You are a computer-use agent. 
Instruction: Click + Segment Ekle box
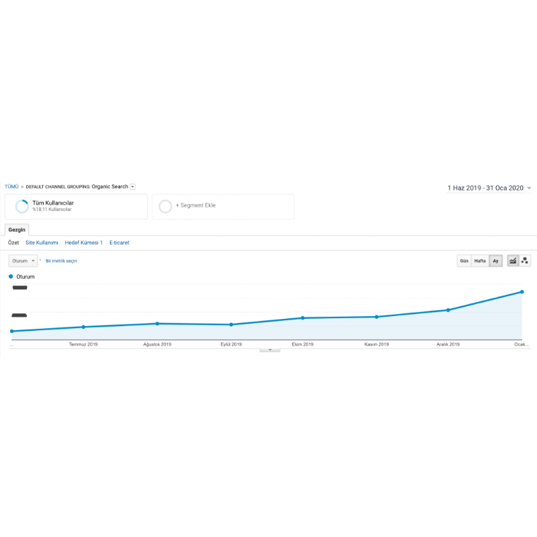coord(223,207)
